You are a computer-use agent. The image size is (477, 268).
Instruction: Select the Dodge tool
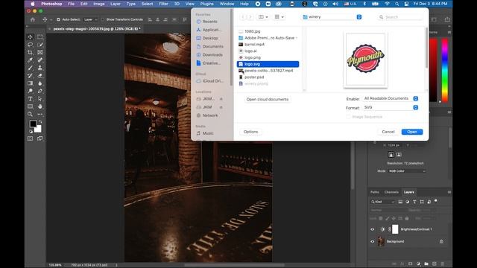point(30,91)
